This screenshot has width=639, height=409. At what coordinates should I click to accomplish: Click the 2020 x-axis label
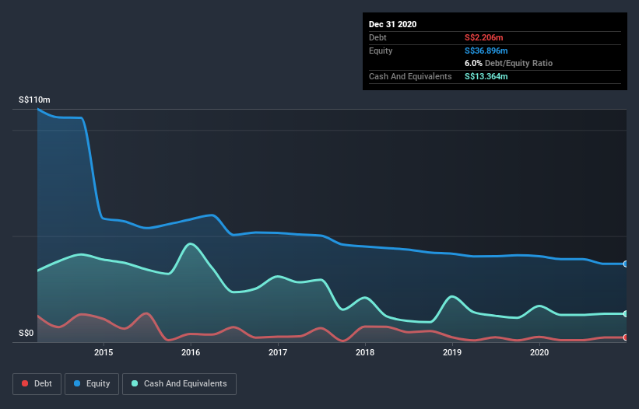(x=539, y=352)
